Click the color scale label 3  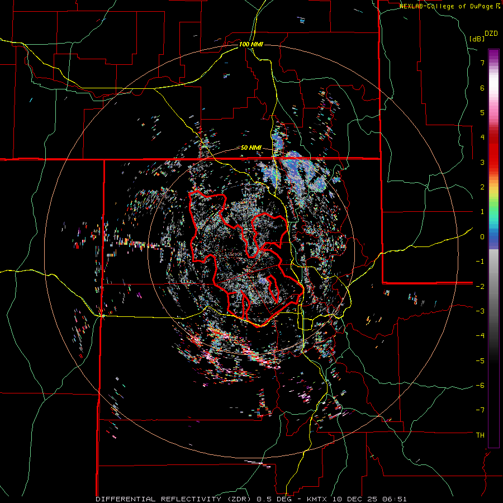[x=482, y=162]
